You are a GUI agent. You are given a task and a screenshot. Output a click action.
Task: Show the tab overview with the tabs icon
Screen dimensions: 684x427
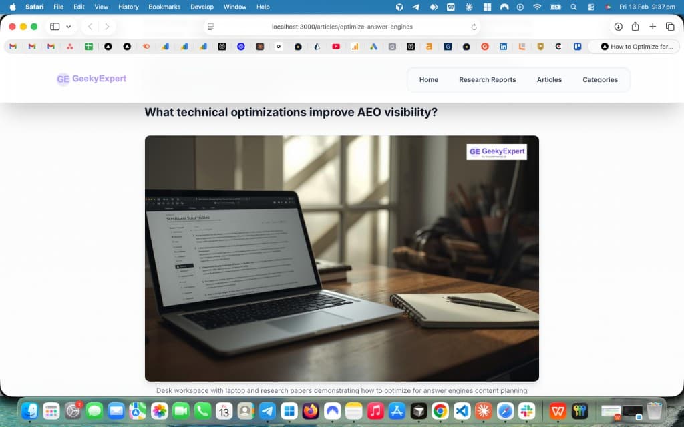point(670,27)
